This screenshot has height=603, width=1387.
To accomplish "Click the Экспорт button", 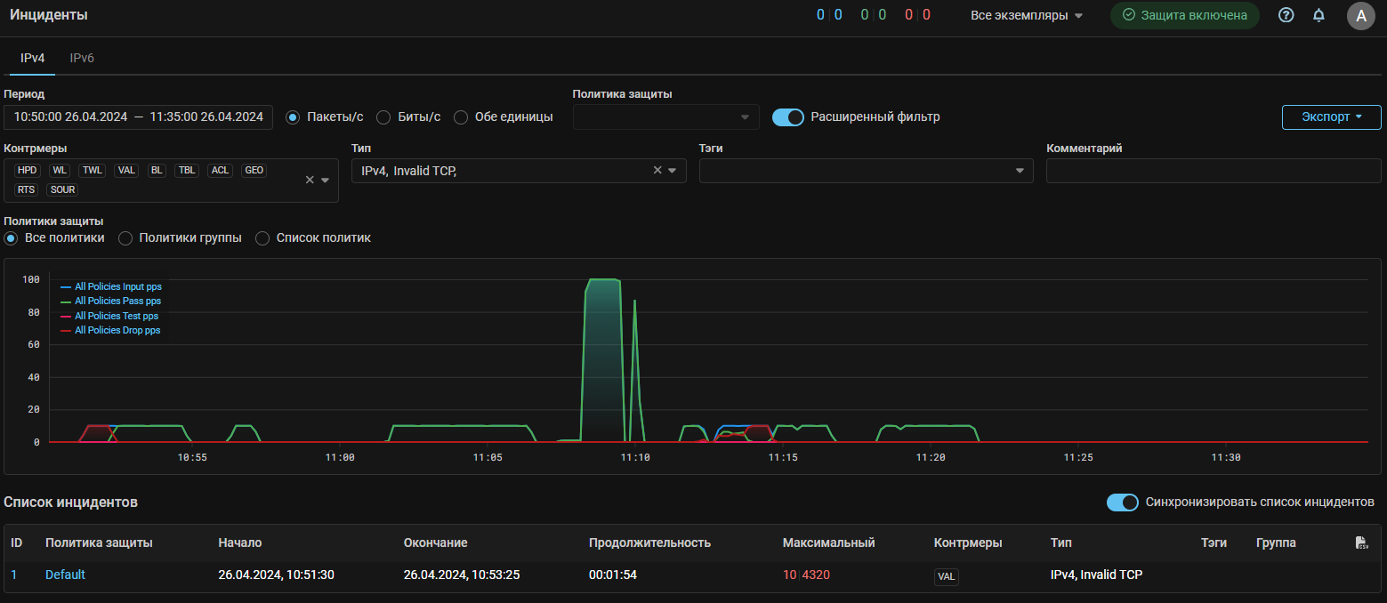I will [x=1331, y=117].
